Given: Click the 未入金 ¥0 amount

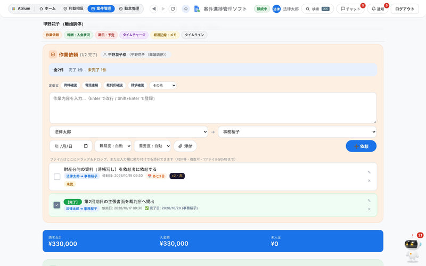Looking at the screenshot, I should 274,244.
